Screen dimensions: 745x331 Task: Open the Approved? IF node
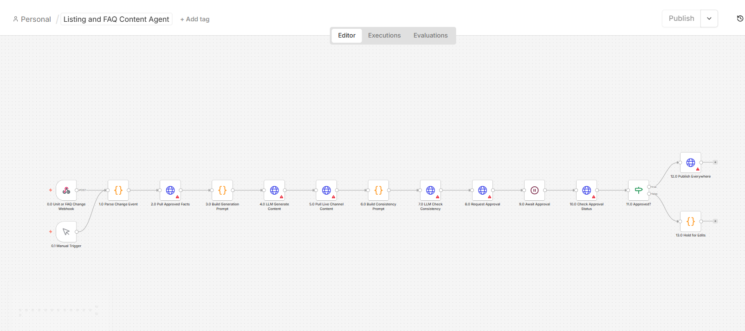coord(639,190)
